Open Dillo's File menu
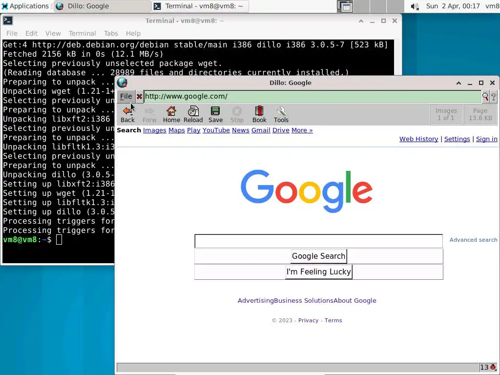The width and height of the screenshot is (500, 375). pos(126,96)
